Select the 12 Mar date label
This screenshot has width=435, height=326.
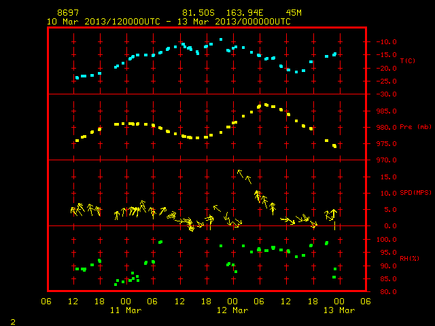(x=232, y=310)
